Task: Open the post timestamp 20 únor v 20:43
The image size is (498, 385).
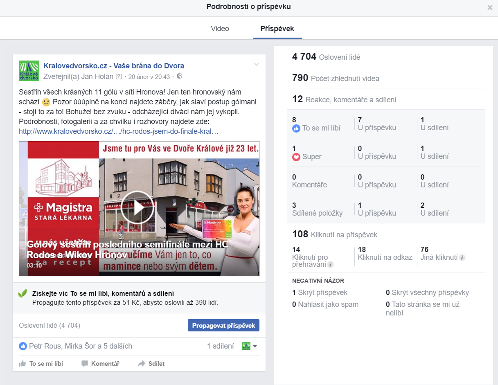Action: [149, 77]
